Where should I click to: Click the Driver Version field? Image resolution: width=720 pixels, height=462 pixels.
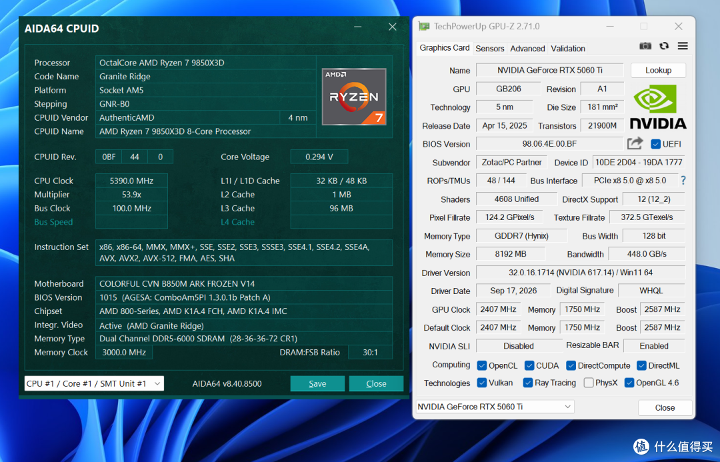click(x=581, y=272)
